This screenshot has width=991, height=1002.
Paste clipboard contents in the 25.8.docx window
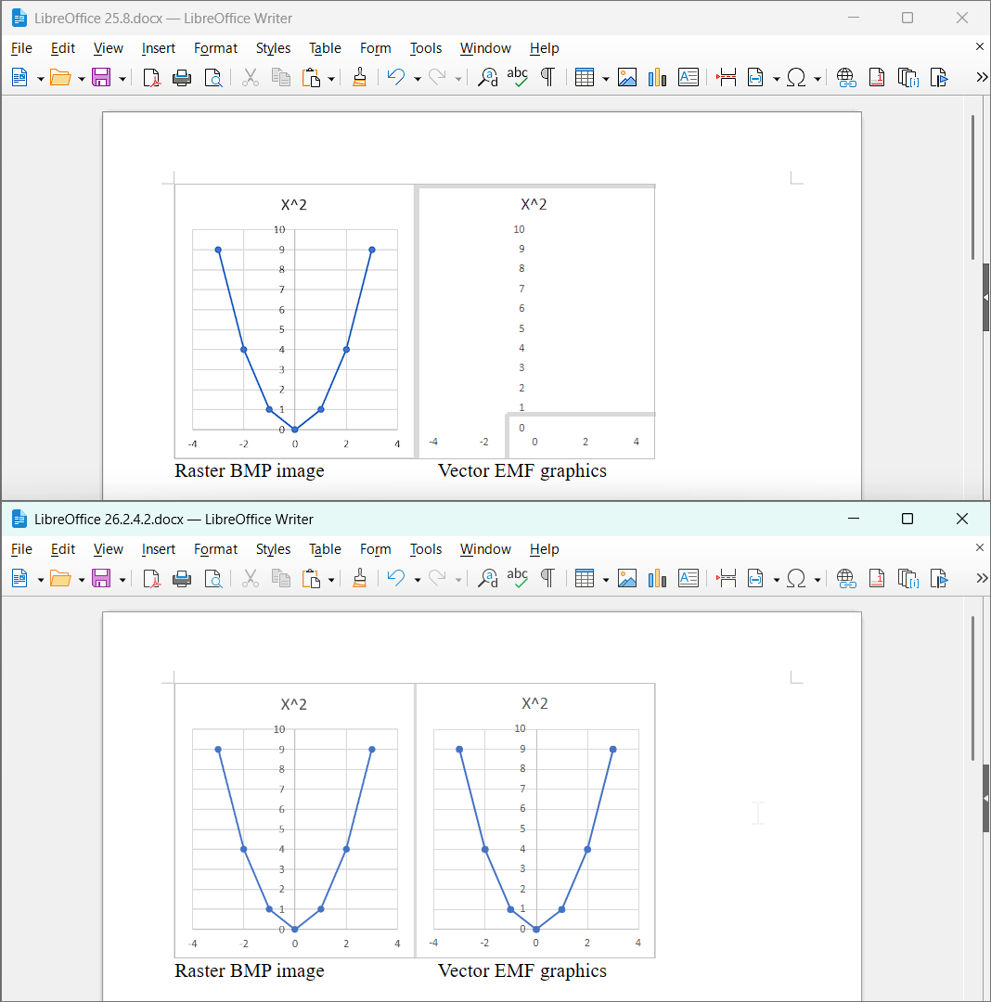311,78
